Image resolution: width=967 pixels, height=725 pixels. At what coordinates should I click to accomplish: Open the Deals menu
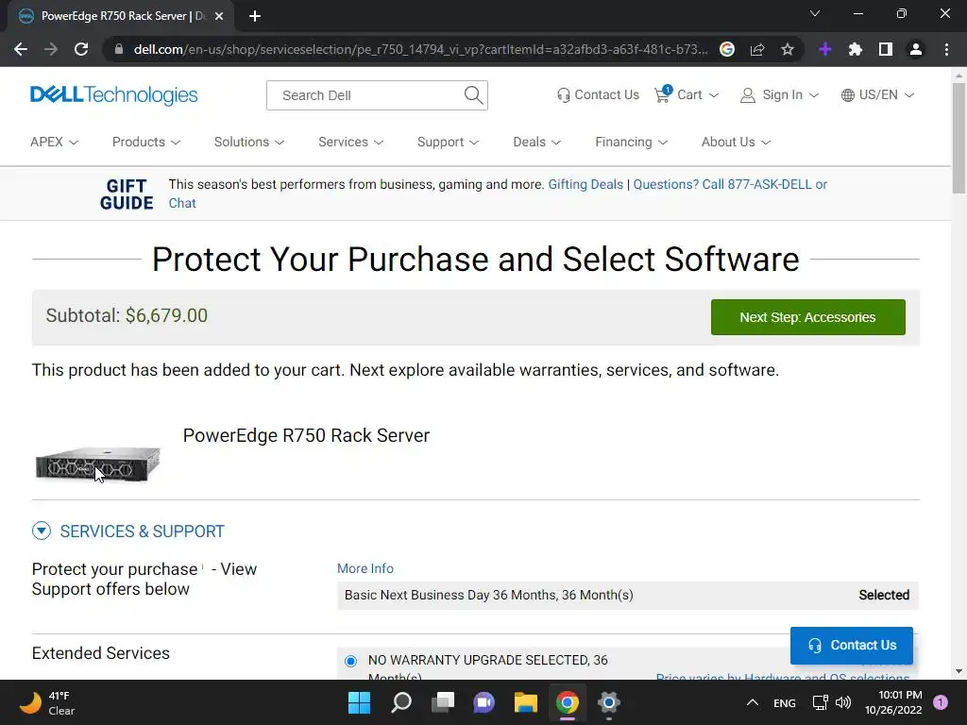point(537,142)
